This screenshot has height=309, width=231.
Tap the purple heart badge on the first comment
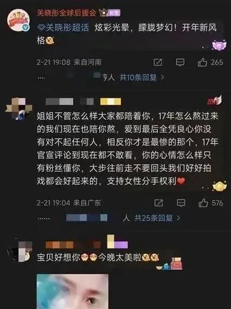pos(219,45)
